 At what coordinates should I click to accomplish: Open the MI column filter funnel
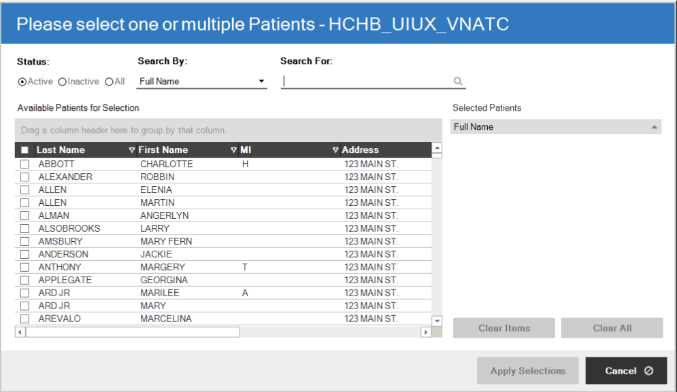tap(335, 149)
